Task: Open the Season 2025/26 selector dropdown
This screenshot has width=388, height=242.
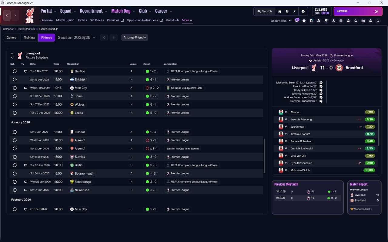Action: (77, 38)
